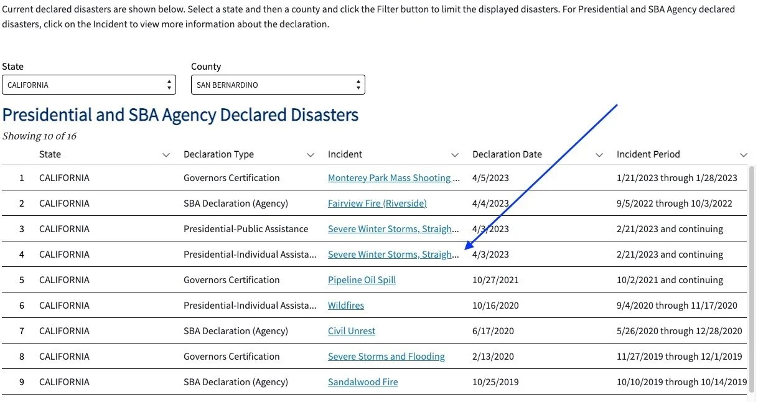Open Severe Winter Storms link in row 4
This screenshot has width=758, height=402.
(394, 255)
